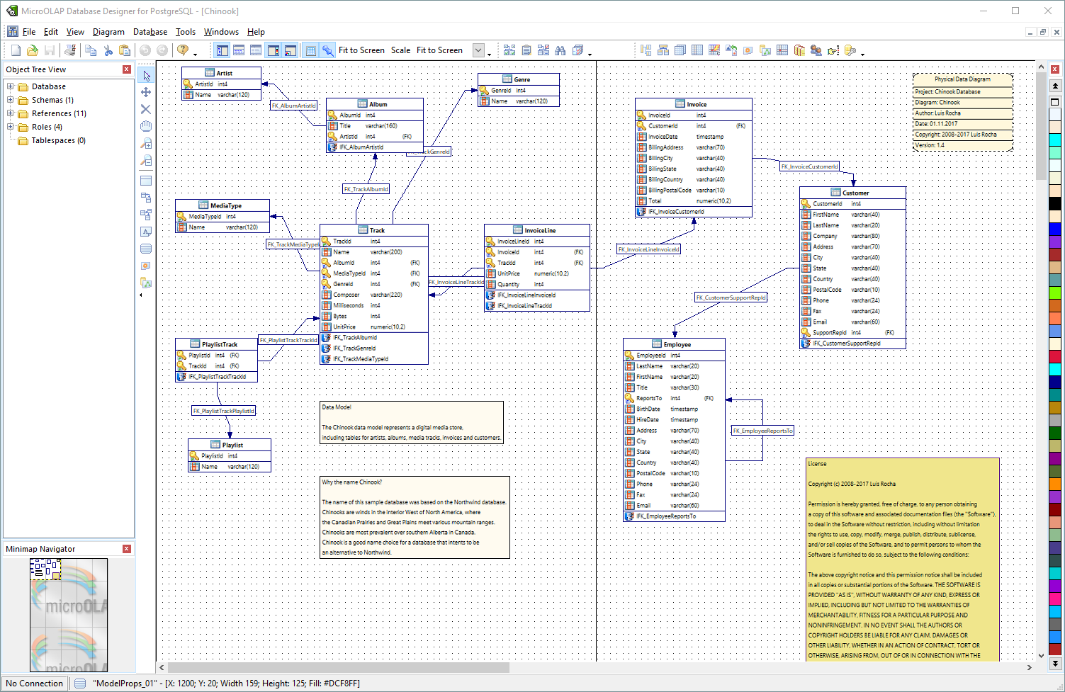This screenshot has width=1065, height=692.
Task: Select the zoom out magnifier tool
Action: click(x=146, y=161)
